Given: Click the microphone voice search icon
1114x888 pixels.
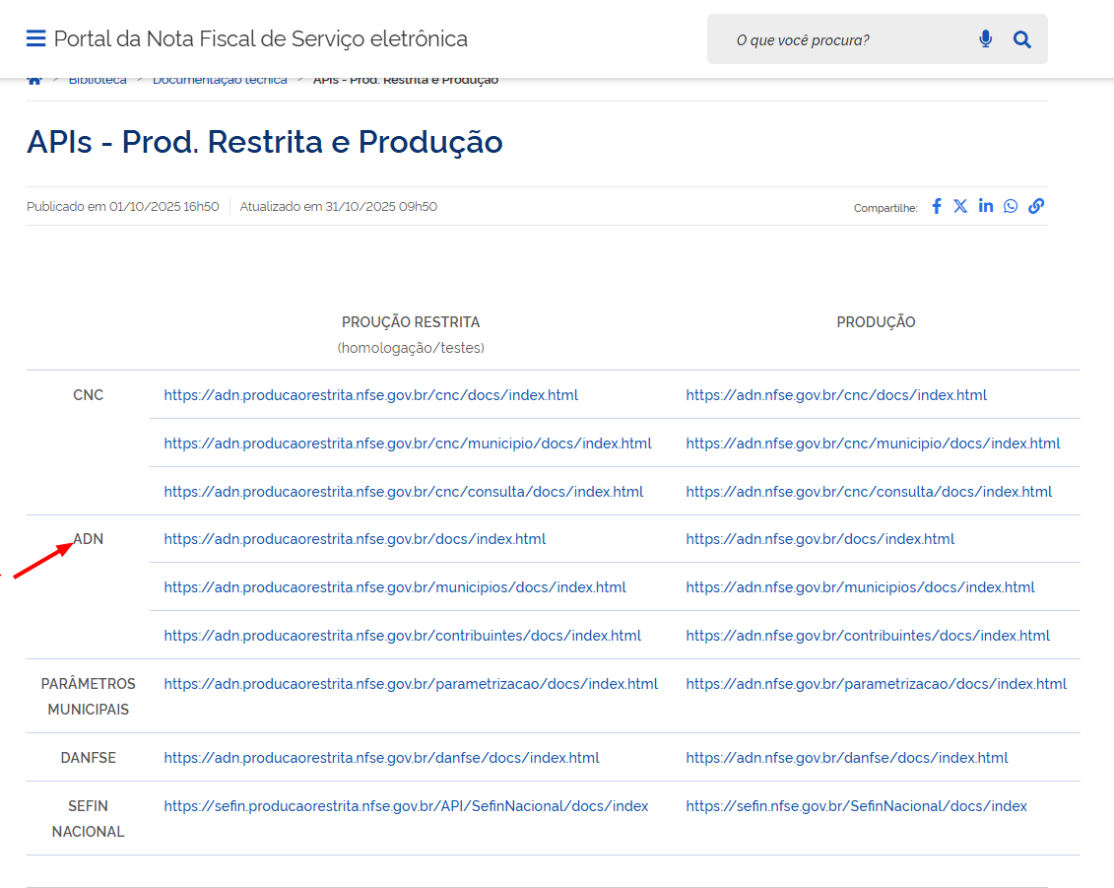Looking at the screenshot, I should pyautogui.click(x=985, y=39).
